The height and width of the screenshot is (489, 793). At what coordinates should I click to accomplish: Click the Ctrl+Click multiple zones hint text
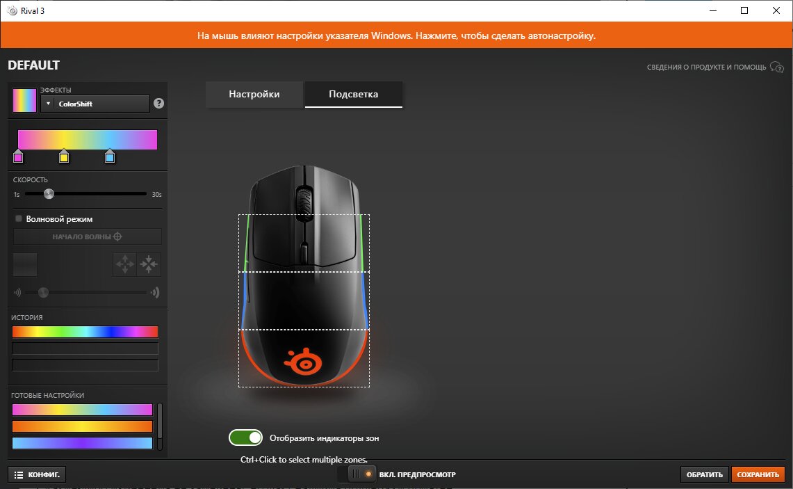pos(304,460)
